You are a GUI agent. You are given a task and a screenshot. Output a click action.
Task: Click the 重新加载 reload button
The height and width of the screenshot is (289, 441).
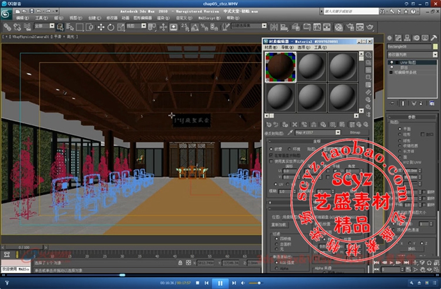(x=279, y=224)
